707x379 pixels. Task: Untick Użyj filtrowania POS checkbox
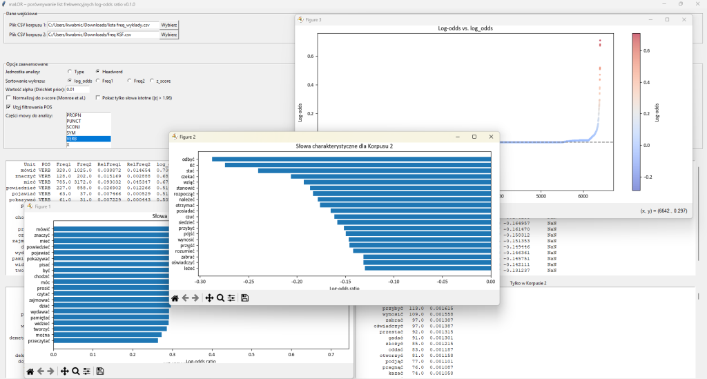click(8, 107)
